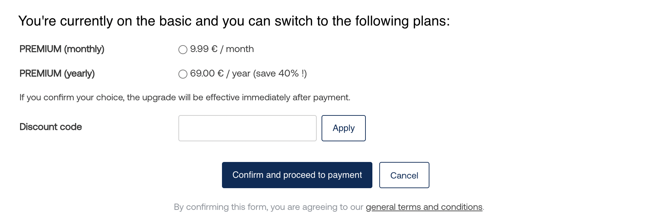Click Confirm and proceed to payment
The width and height of the screenshot is (659, 224).
click(x=297, y=175)
